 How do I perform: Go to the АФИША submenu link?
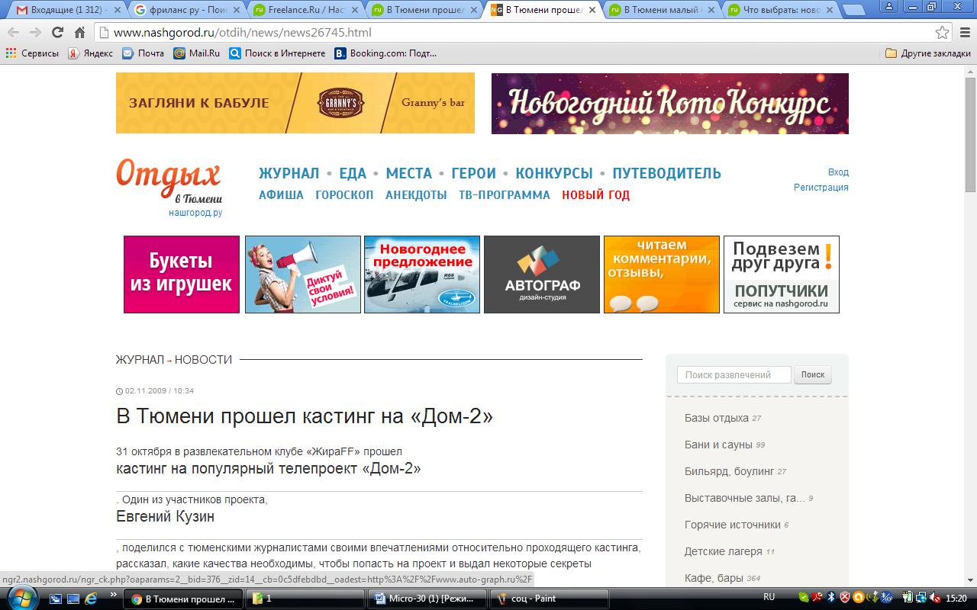point(281,194)
